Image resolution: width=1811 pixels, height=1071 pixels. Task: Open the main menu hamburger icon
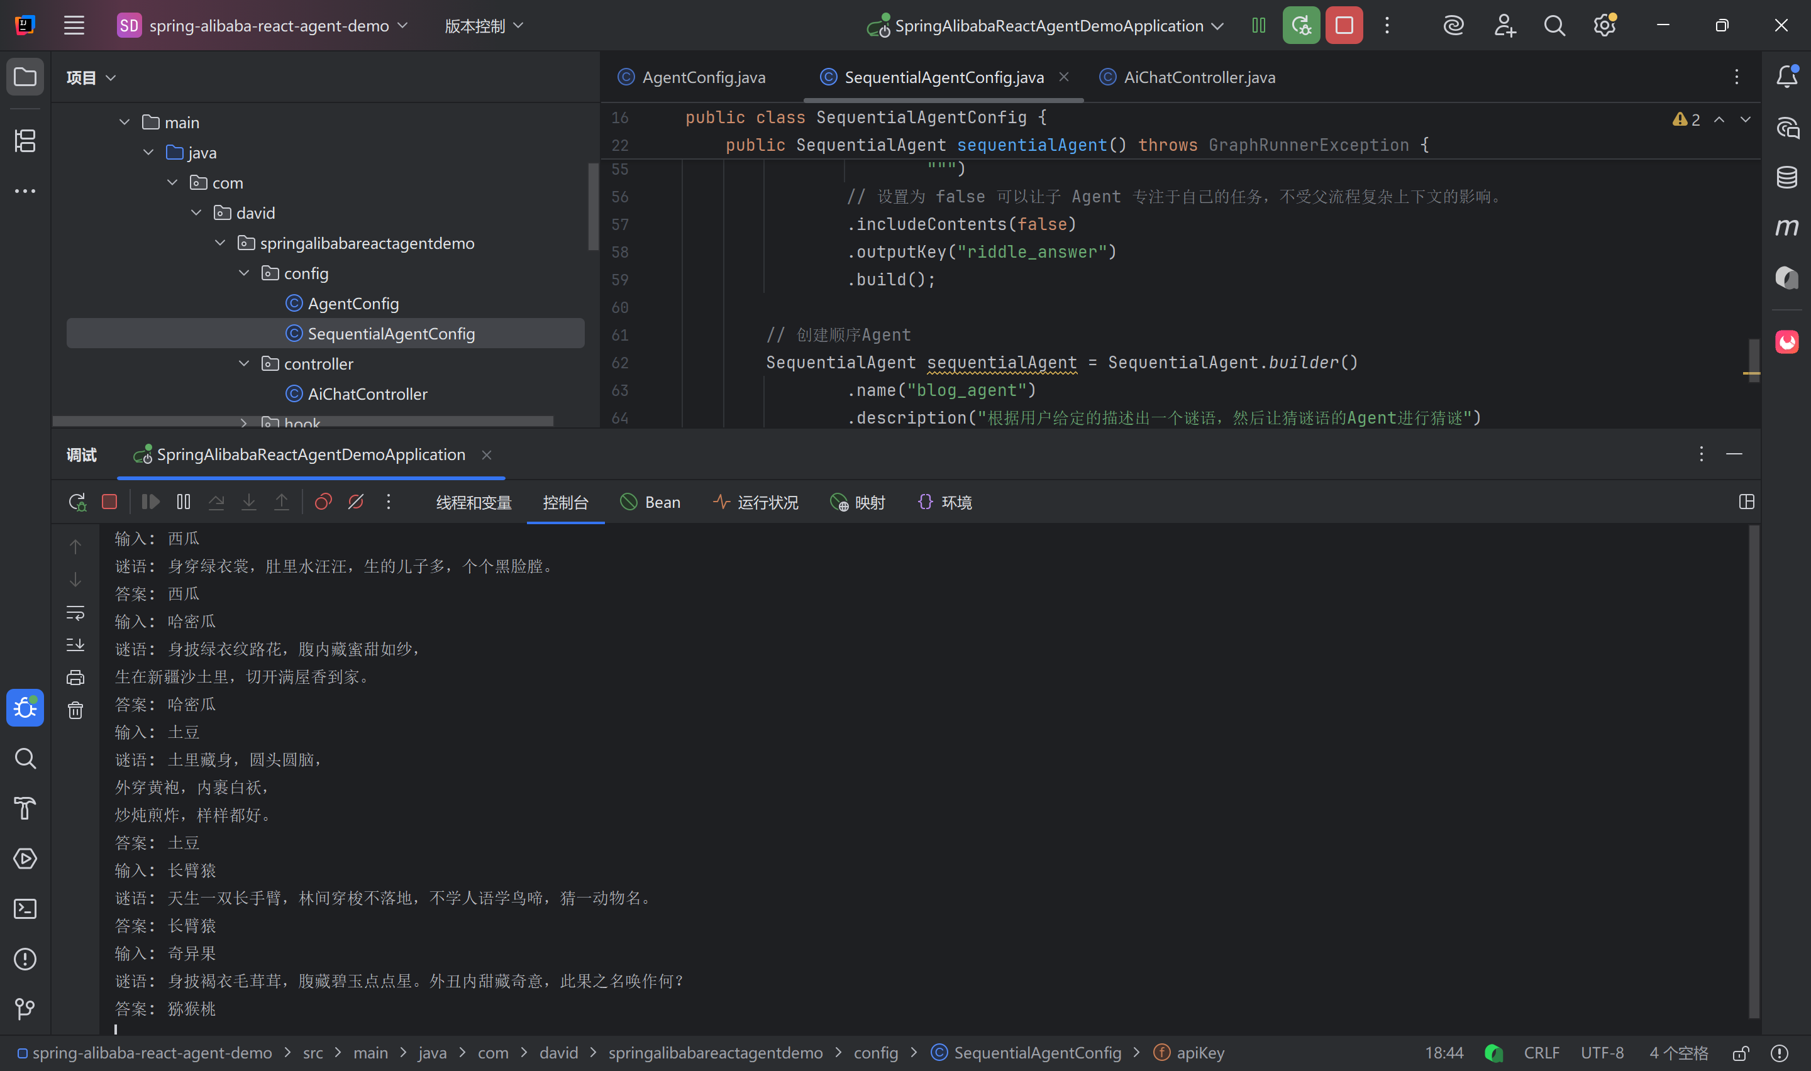pyautogui.click(x=74, y=26)
